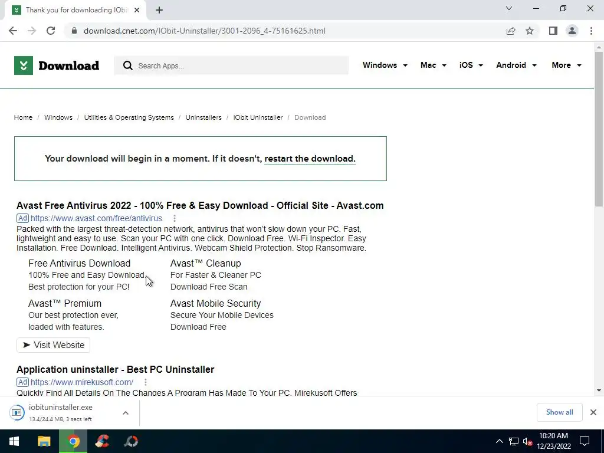Click the padlock site info icon
Image resolution: width=604 pixels, height=453 pixels.
(74, 31)
